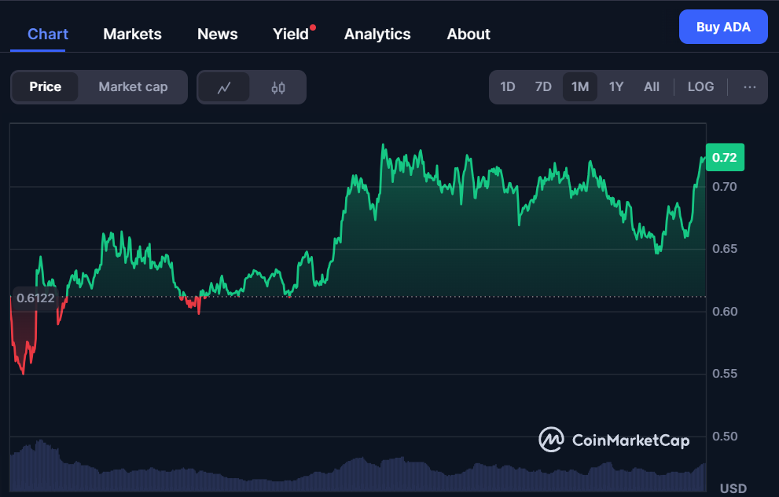The height and width of the screenshot is (497, 779).
Task: Switch to the News tab
Action: click(217, 35)
